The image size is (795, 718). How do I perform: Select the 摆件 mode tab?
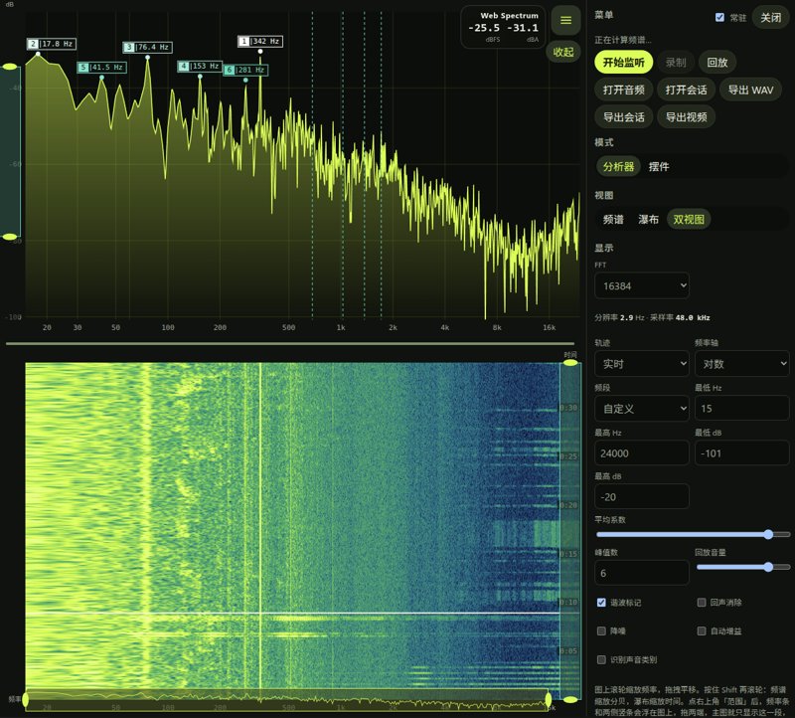click(659, 166)
